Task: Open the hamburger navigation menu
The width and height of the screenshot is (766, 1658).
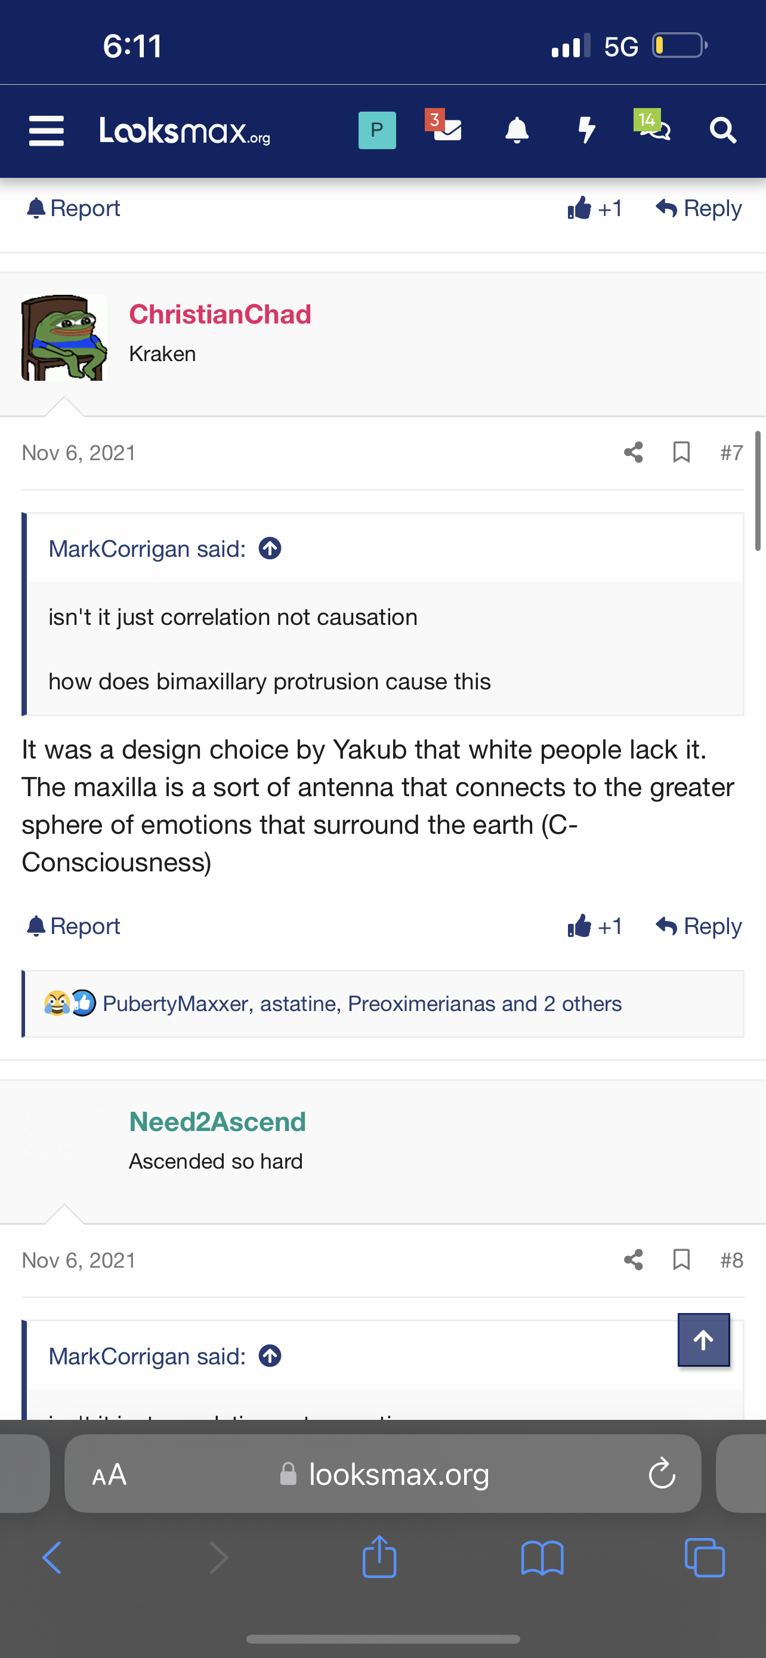Action: pyautogui.click(x=47, y=131)
